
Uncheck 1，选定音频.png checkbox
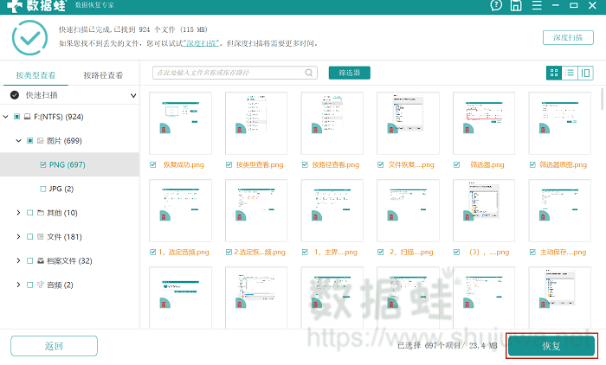click(153, 253)
